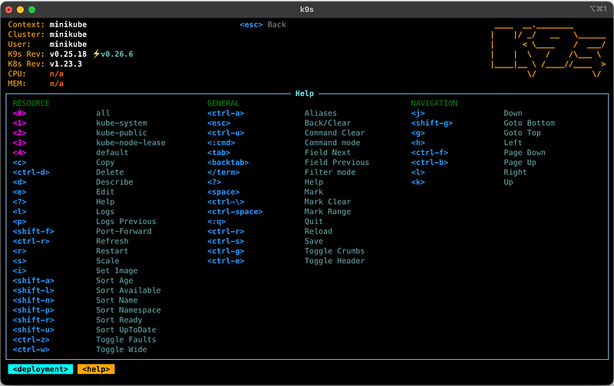Click the Describe action label
Viewport: 614px width, 386px height.
114,182
